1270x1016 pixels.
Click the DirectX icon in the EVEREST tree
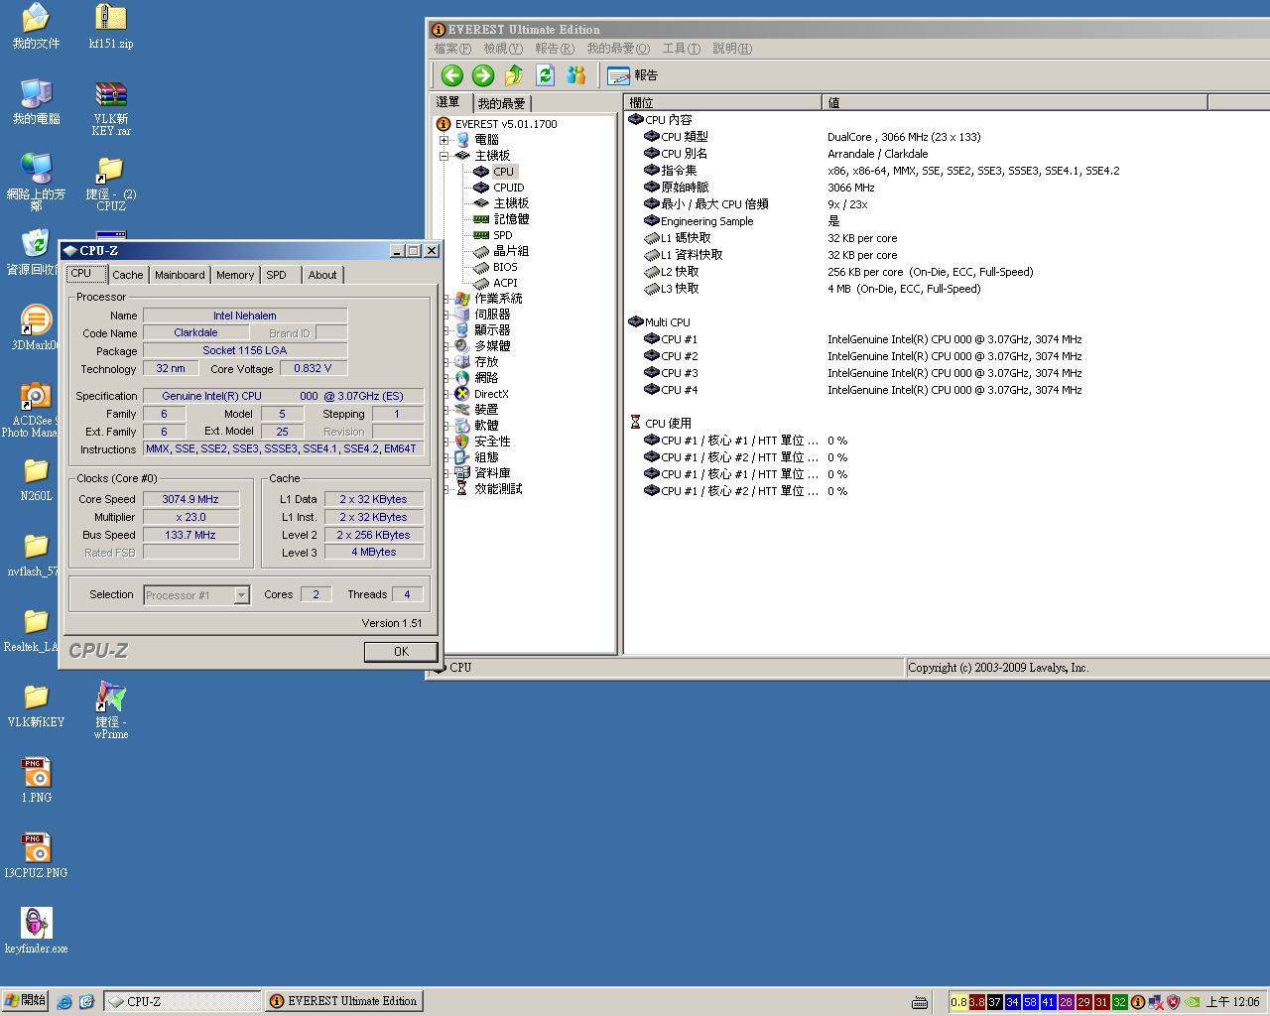[x=461, y=394]
